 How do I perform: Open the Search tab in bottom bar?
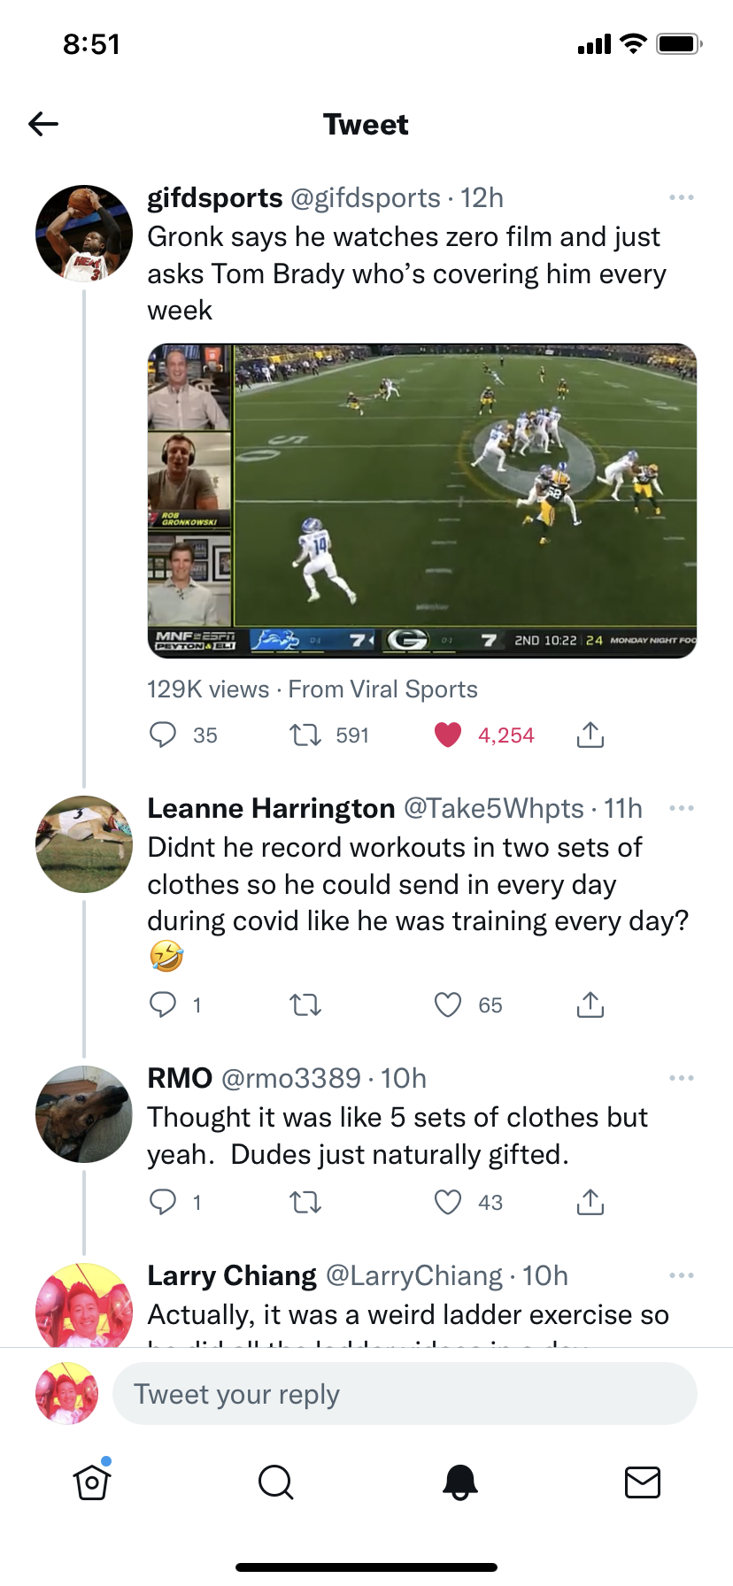275,1482
